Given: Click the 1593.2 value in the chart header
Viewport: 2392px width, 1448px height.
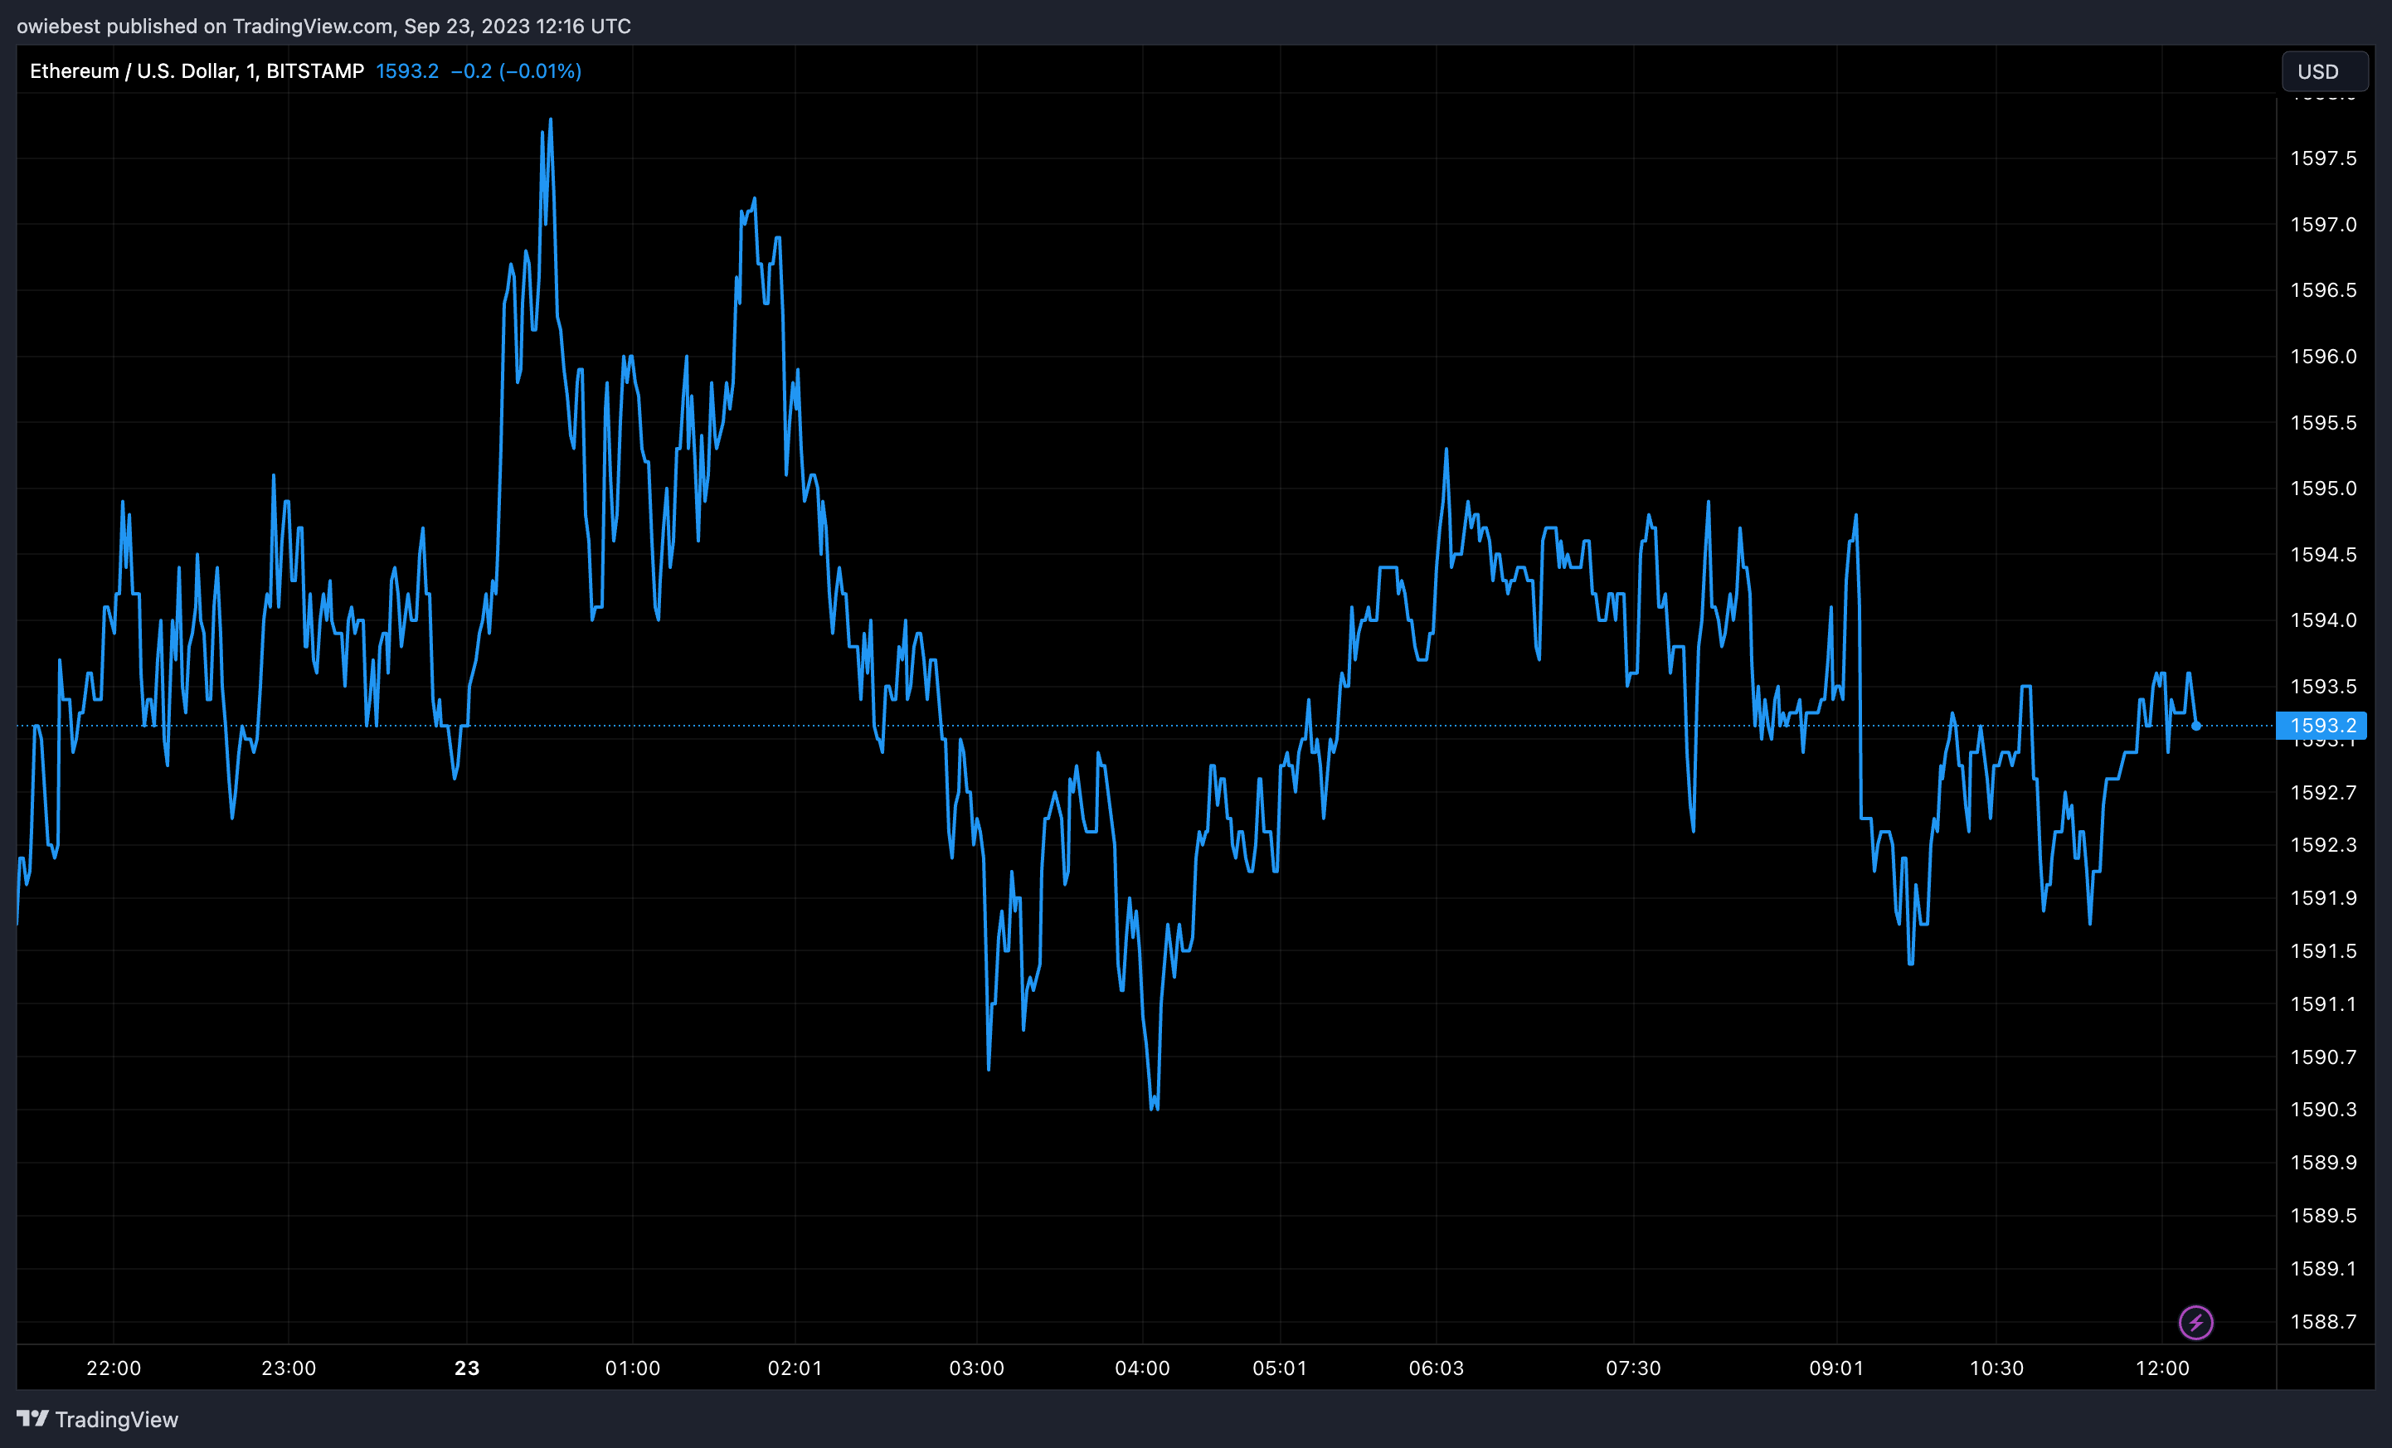Looking at the screenshot, I should tap(406, 70).
